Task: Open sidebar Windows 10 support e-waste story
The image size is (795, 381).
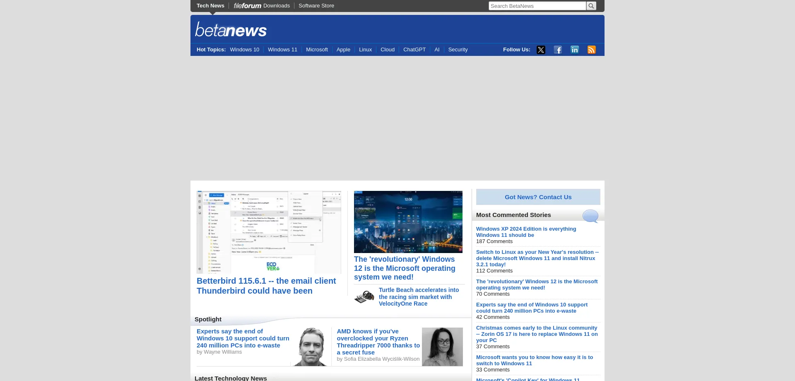Action: (x=532, y=308)
